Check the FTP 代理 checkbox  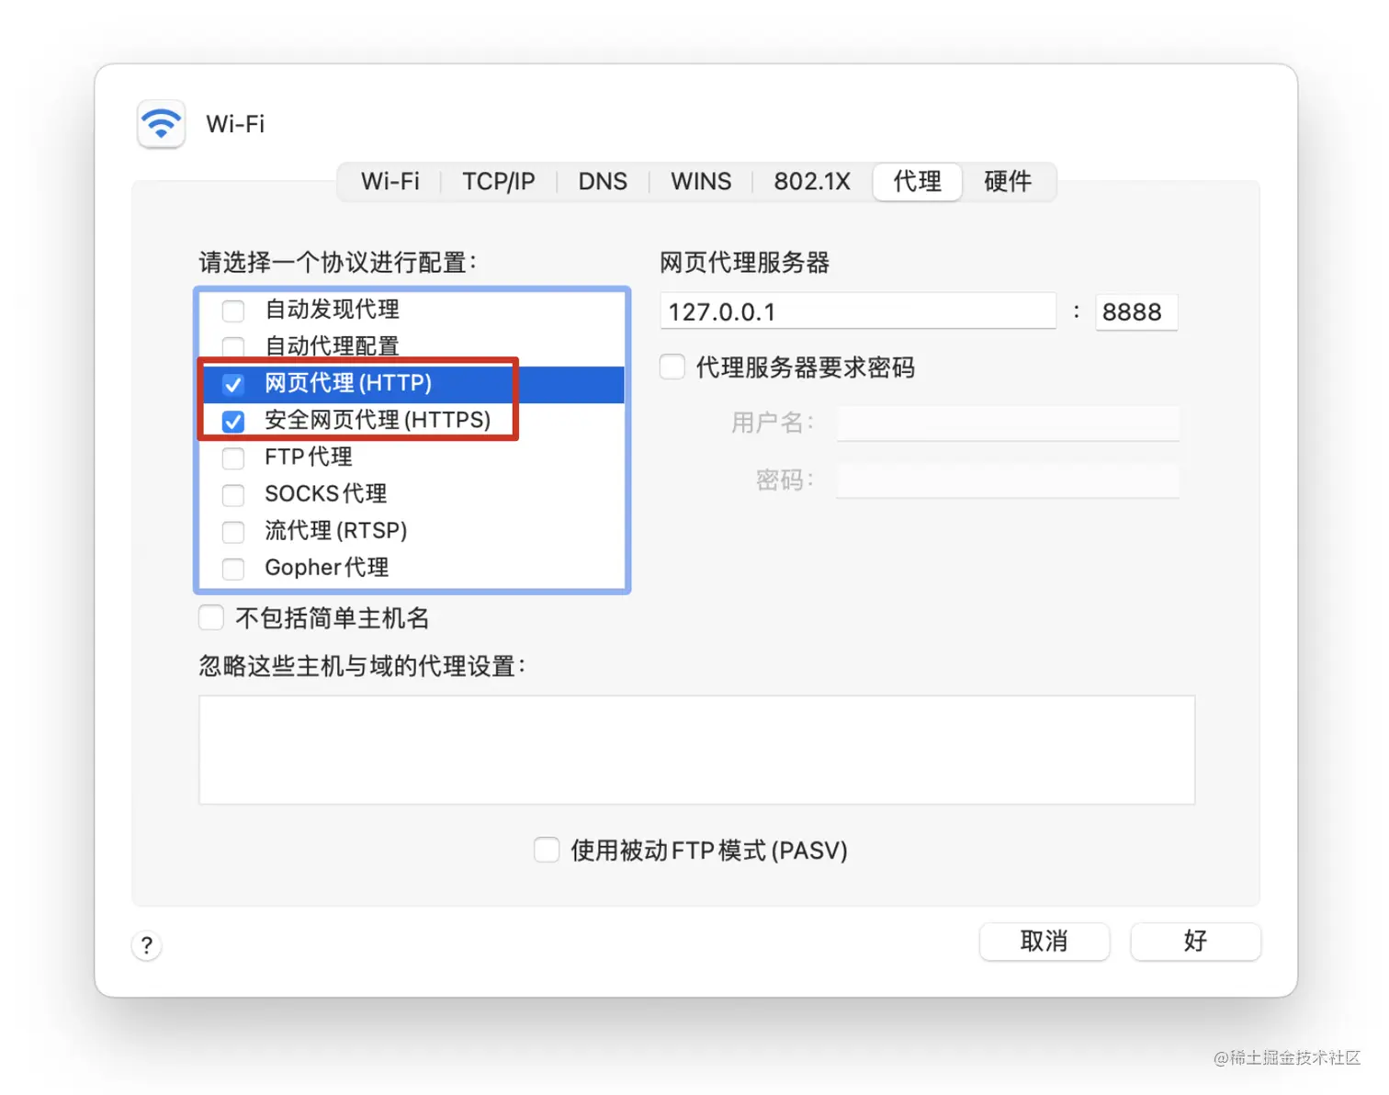pos(233,457)
